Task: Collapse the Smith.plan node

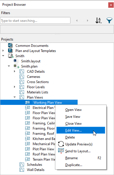Action: pos(9,66)
